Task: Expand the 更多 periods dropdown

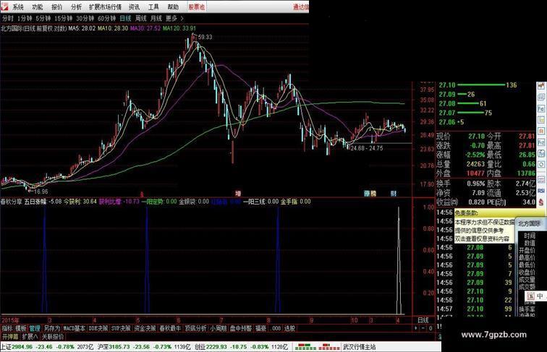Action: tap(174, 18)
